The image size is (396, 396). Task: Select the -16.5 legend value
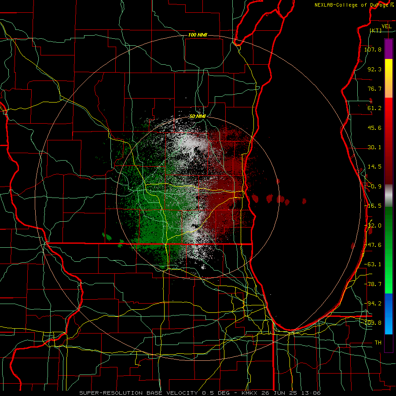[x=373, y=206]
